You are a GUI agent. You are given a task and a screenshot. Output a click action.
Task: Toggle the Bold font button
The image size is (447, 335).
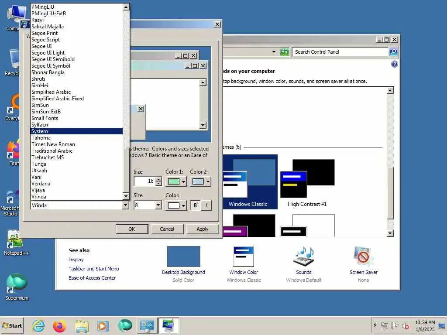click(195, 205)
